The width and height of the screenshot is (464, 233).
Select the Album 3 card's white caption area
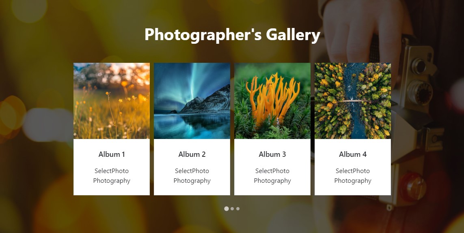272,167
